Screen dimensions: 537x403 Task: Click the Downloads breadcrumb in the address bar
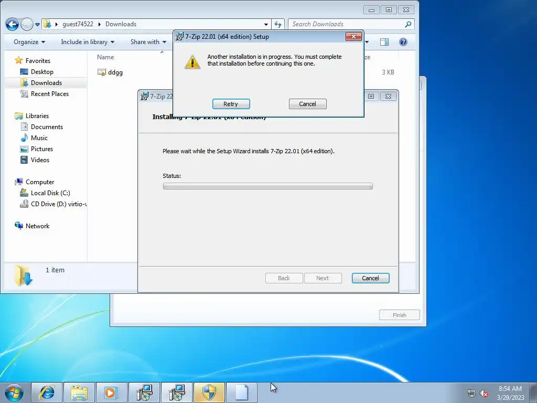121,24
